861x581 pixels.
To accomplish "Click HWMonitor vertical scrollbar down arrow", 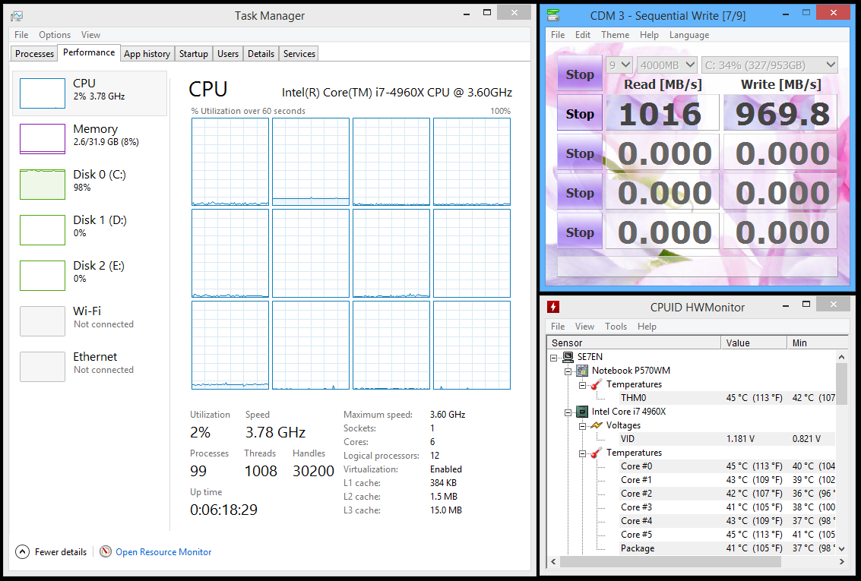I will click(x=842, y=548).
